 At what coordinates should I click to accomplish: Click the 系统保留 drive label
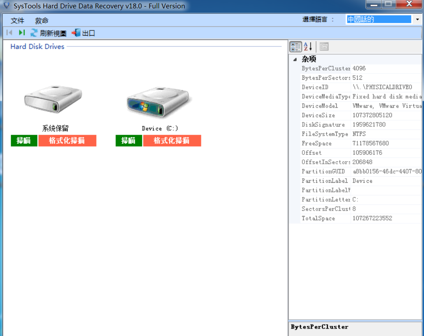point(55,128)
